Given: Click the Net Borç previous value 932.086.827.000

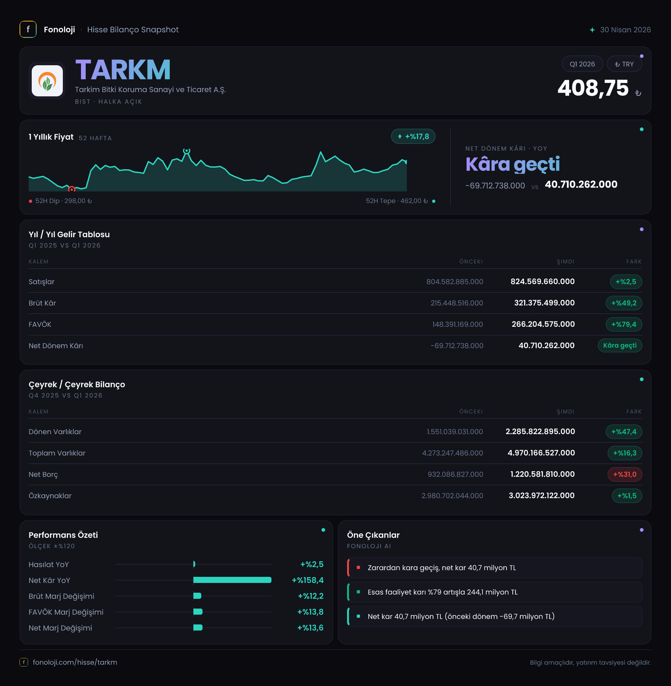Looking at the screenshot, I should [x=455, y=474].
